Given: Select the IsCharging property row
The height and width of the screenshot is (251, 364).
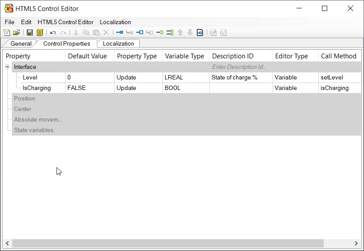Looking at the screenshot, I should tap(191, 88).
